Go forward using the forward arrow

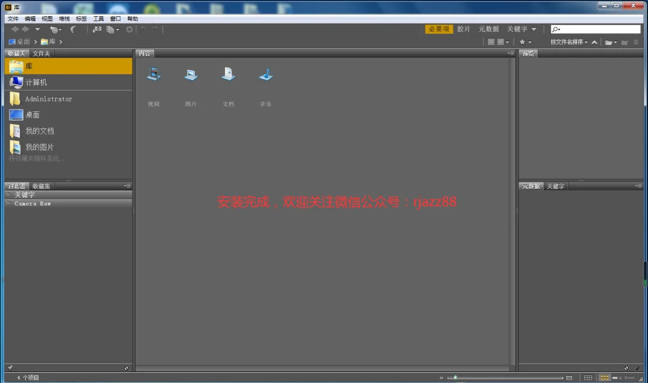tap(26, 29)
